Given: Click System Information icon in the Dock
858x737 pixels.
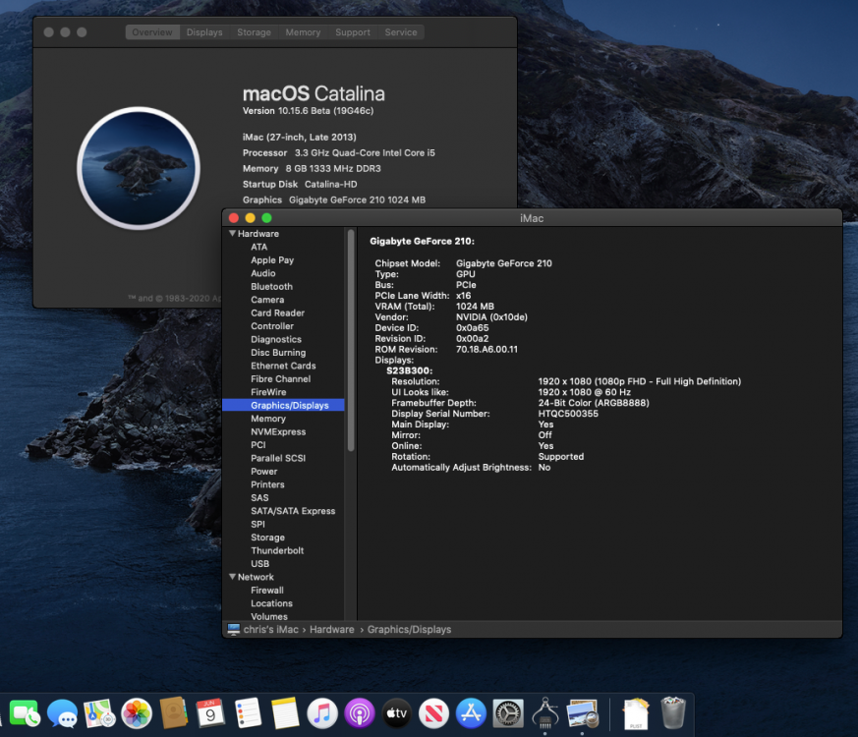Looking at the screenshot, I should [x=545, y=712].
